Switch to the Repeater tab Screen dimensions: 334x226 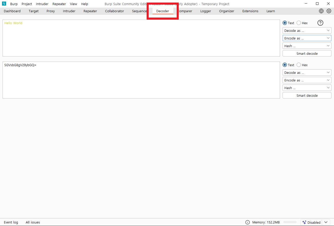pyautogui.click(x=90, y=11)
